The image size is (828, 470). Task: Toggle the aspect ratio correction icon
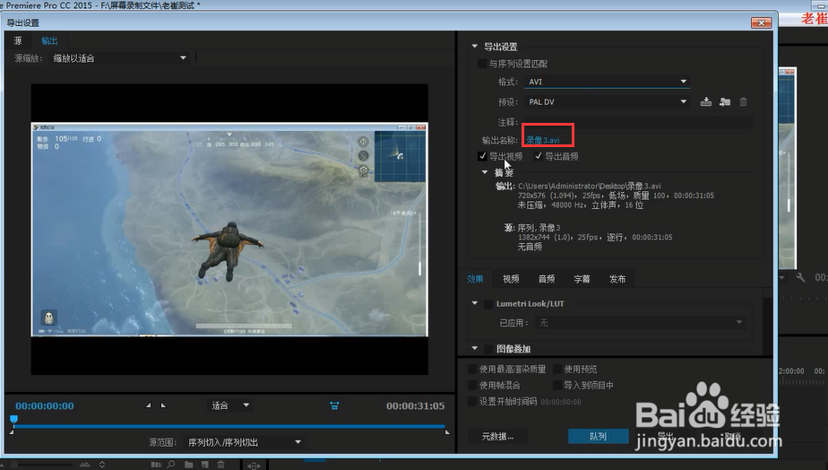(334, 405)
